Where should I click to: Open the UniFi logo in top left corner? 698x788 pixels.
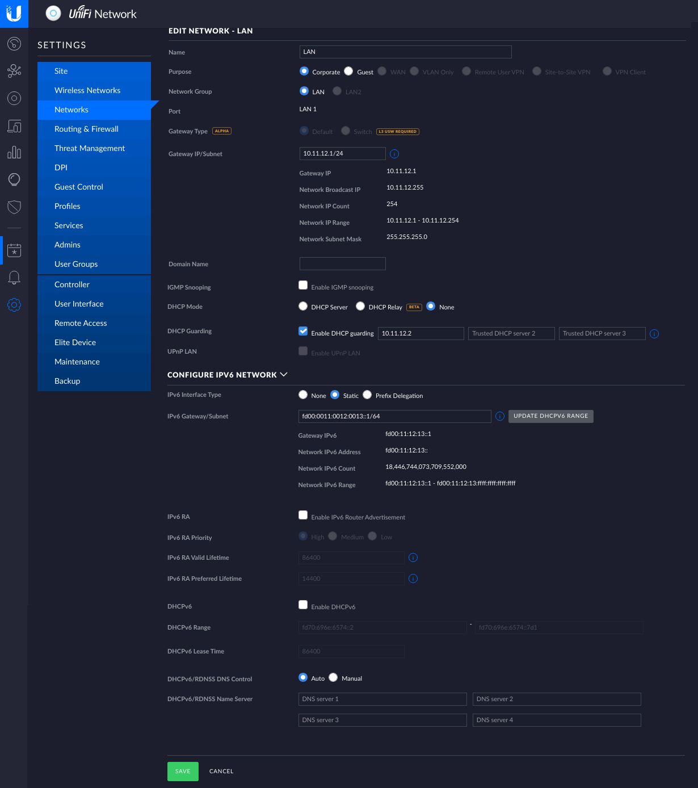14,14
